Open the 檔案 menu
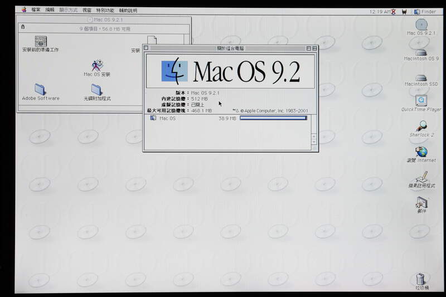 click(36, 10)
